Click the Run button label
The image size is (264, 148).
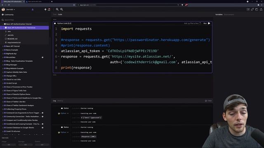tap(205, 23)
